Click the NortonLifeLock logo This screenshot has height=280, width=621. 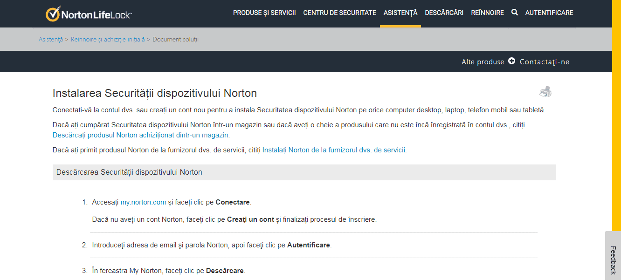point(89,14)
